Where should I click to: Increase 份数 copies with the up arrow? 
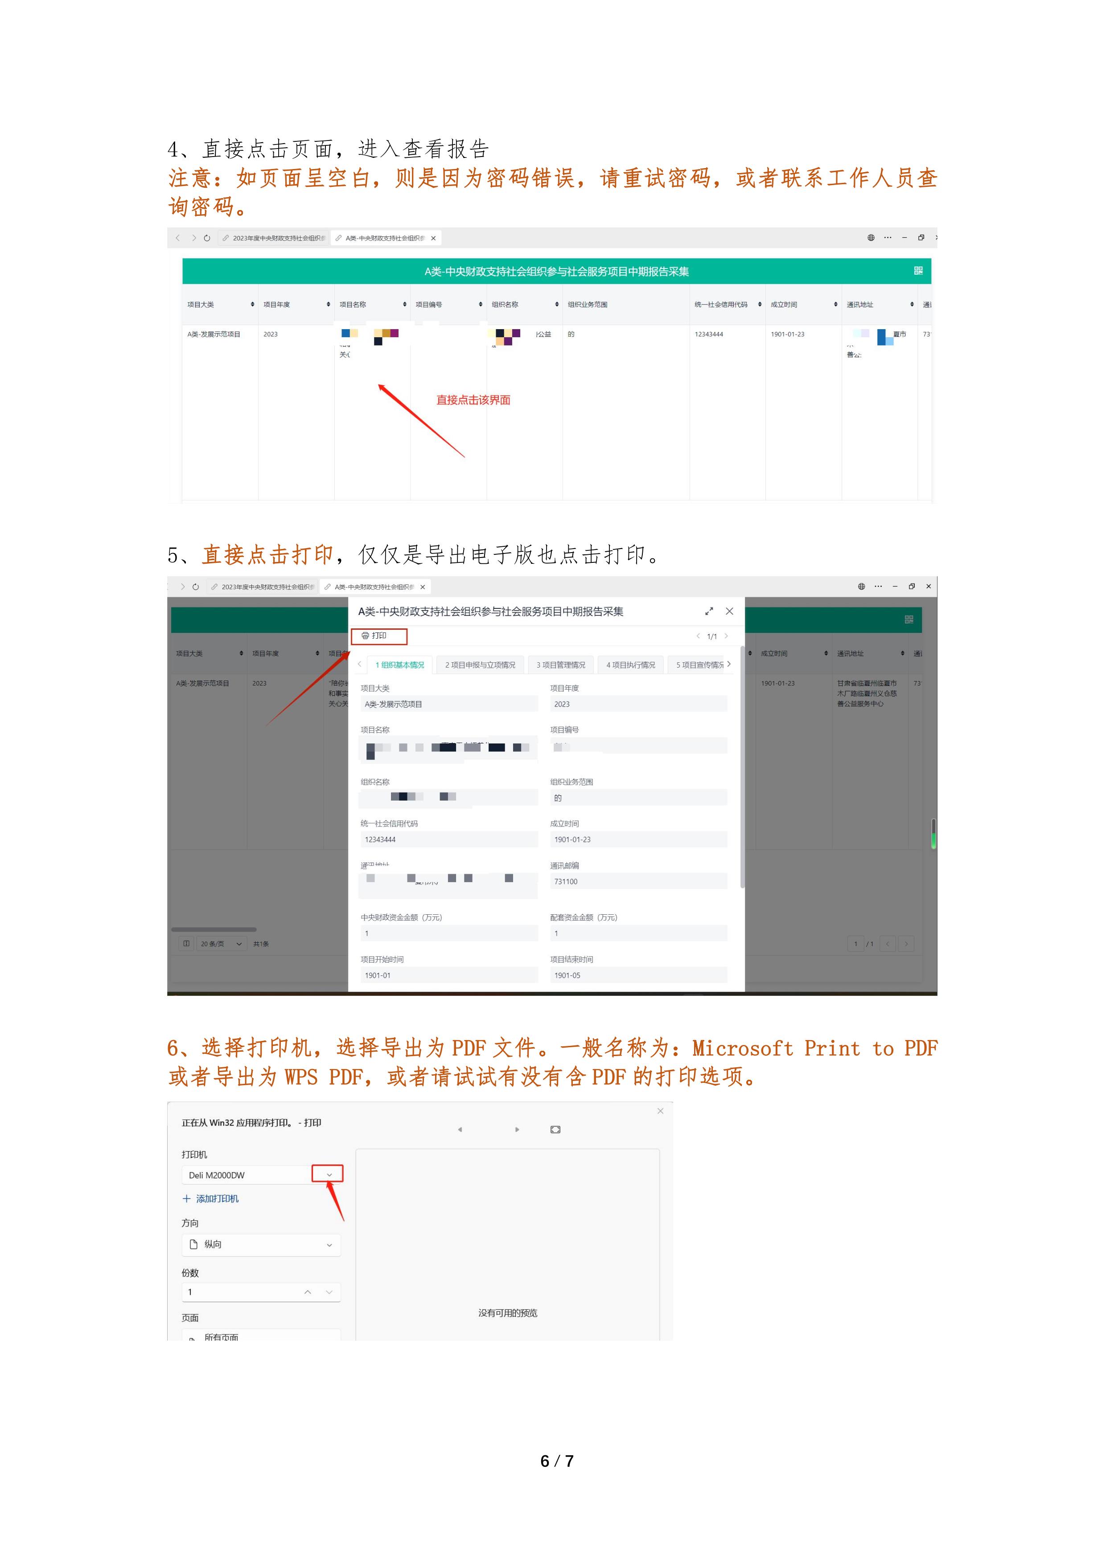pyautogui.click(x=307, y=1292)
